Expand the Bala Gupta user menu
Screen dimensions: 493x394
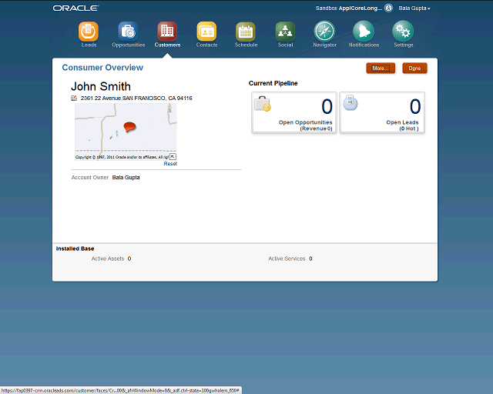tap(414, 8)
